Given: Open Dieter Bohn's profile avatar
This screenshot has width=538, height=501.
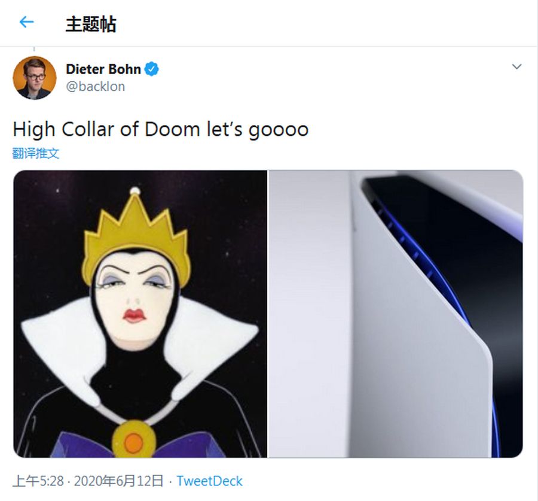Looking at the screenshot, I should click(x=35, y=78).
